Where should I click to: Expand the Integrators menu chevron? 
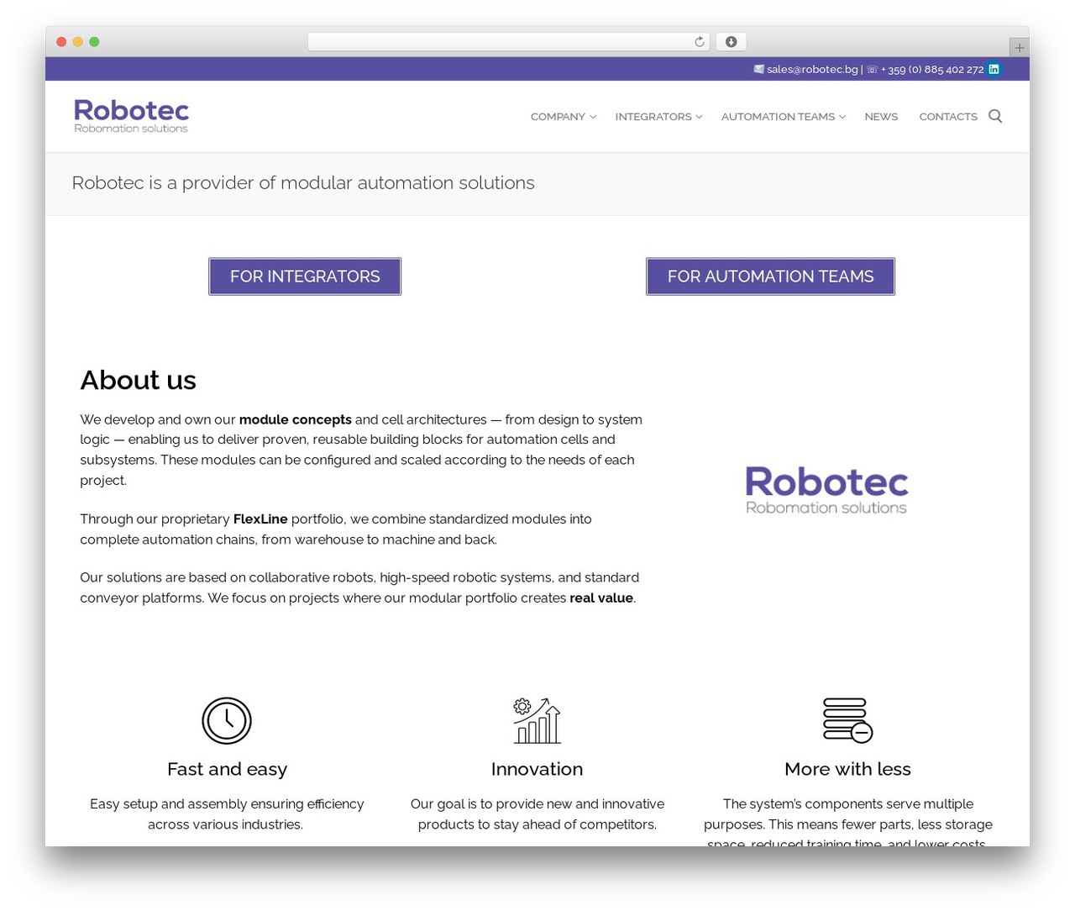699,117
